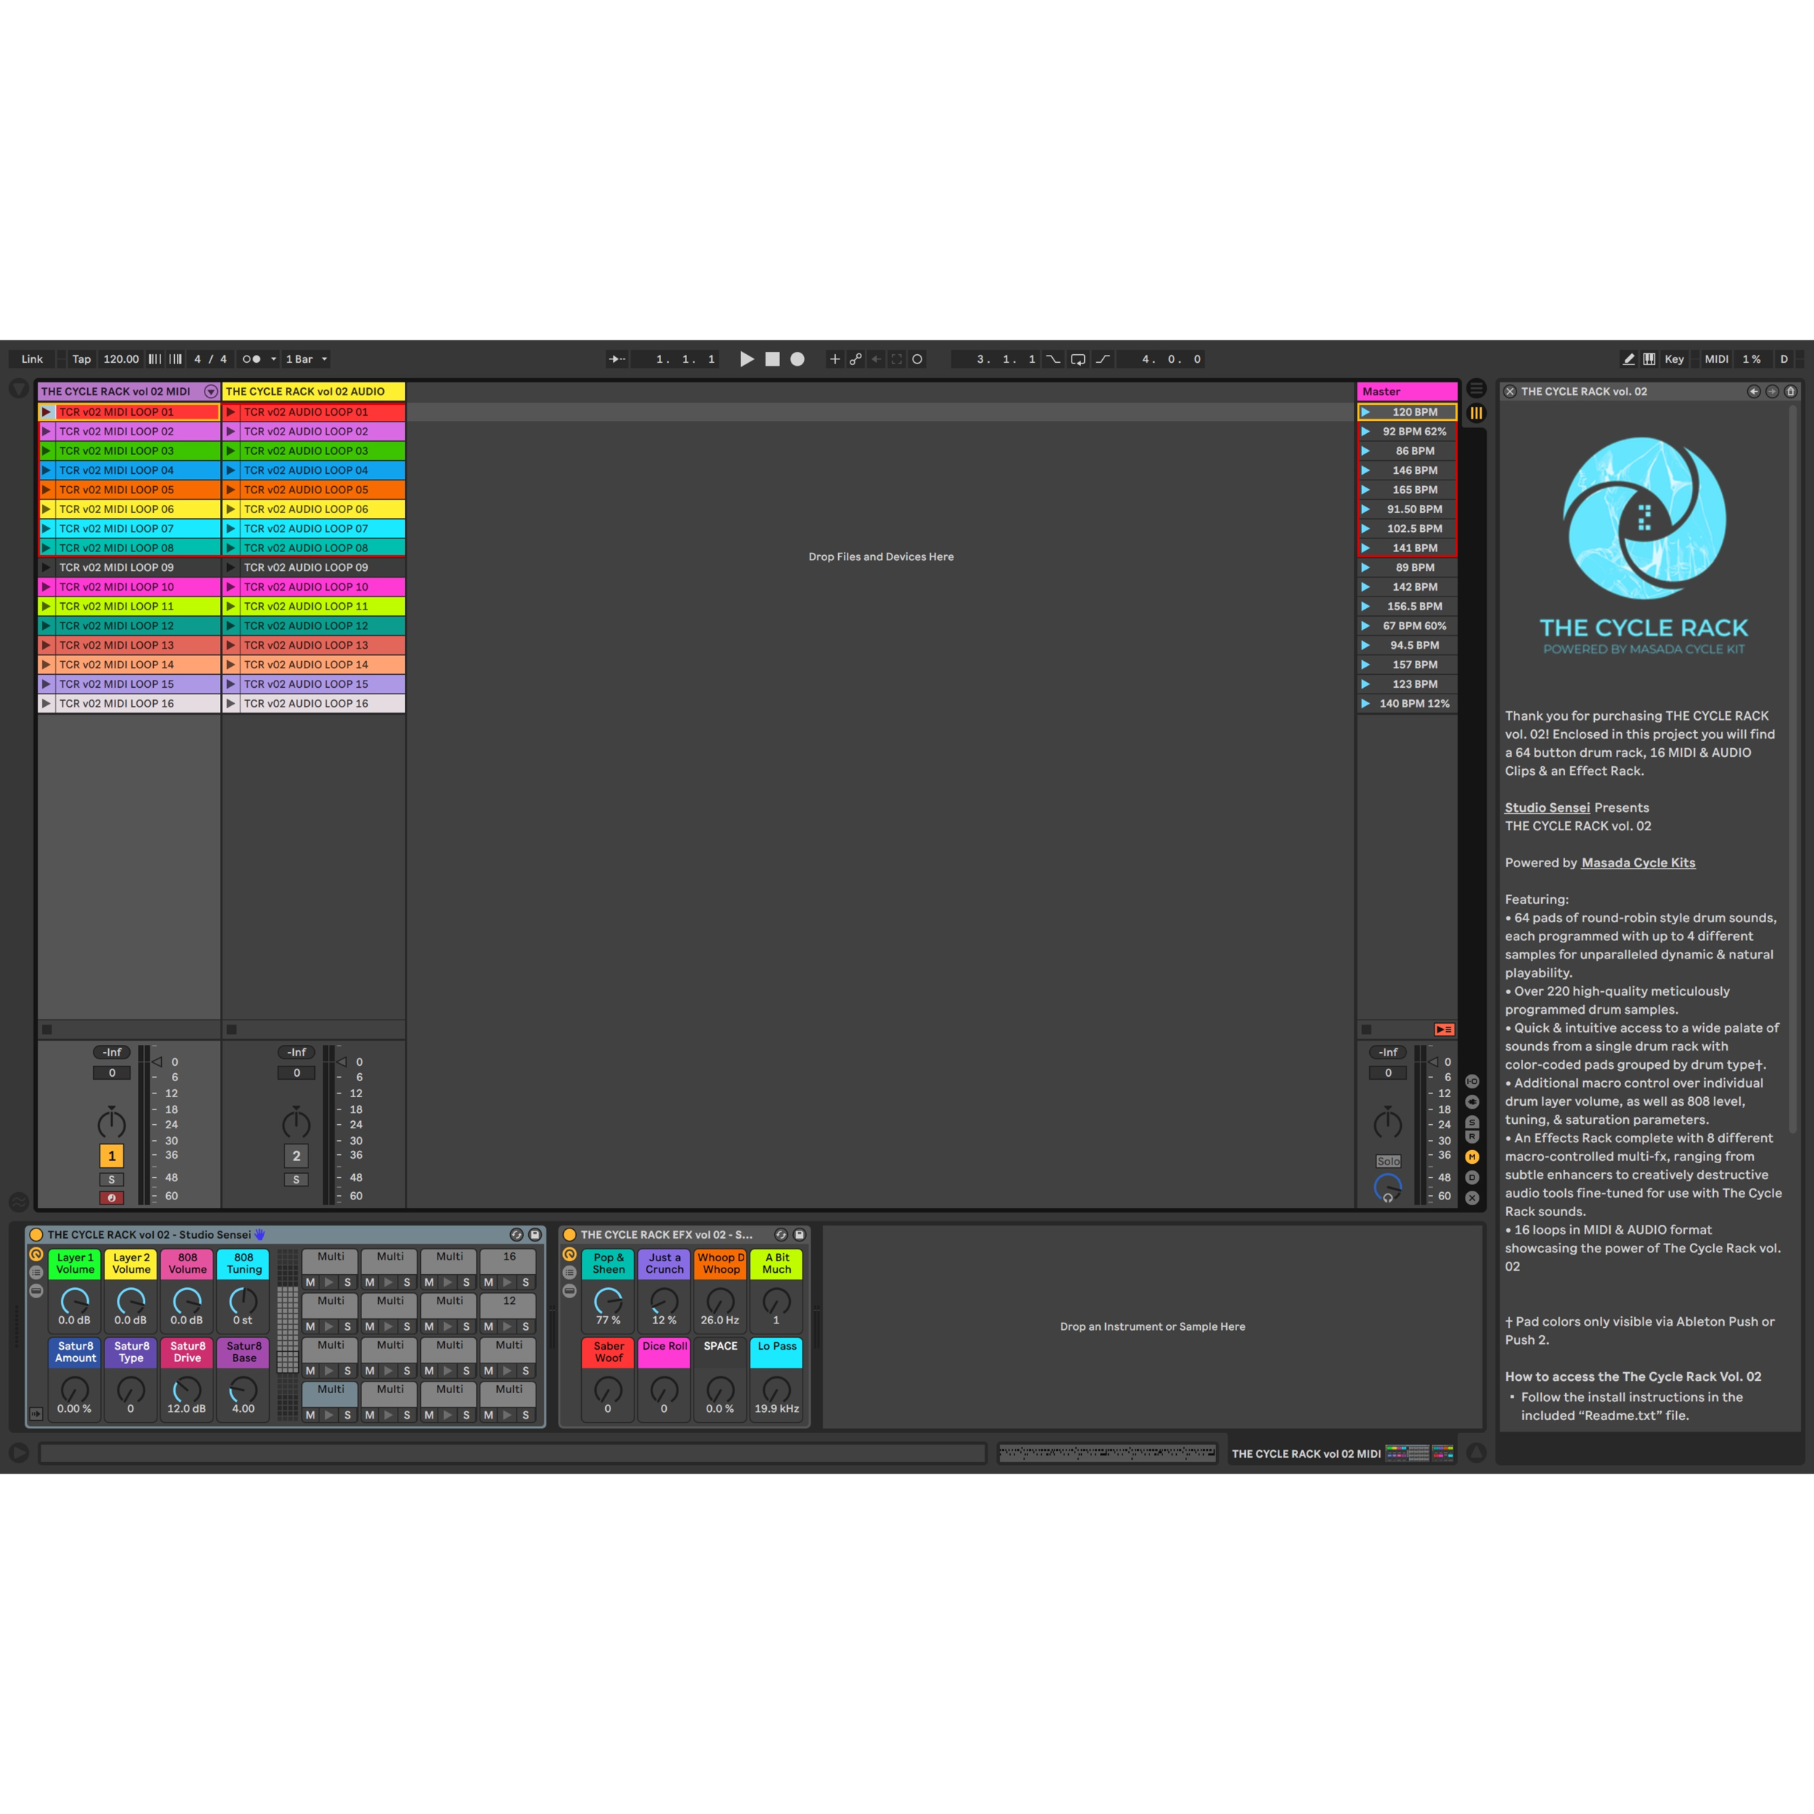
Task: Toggle track 2 activator button
Action: [x=297, y=1156]
